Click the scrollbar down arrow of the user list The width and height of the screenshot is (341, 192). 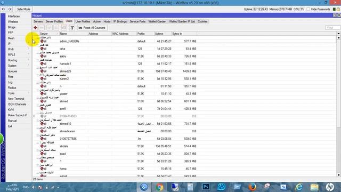coord(338,175)
